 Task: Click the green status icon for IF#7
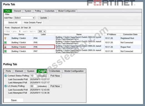click(5, 51)
